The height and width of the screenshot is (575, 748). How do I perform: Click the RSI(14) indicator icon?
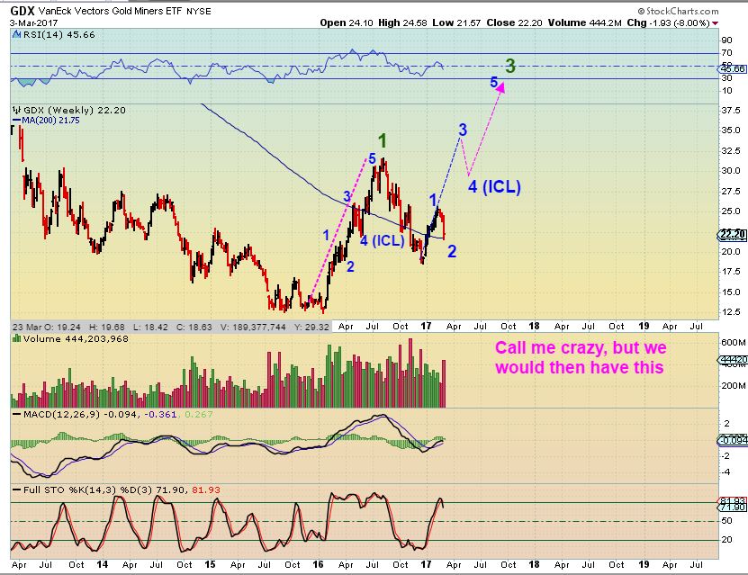pos(17,34)
